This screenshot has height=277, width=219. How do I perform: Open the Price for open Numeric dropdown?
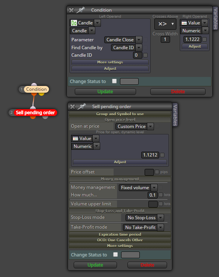97,146
